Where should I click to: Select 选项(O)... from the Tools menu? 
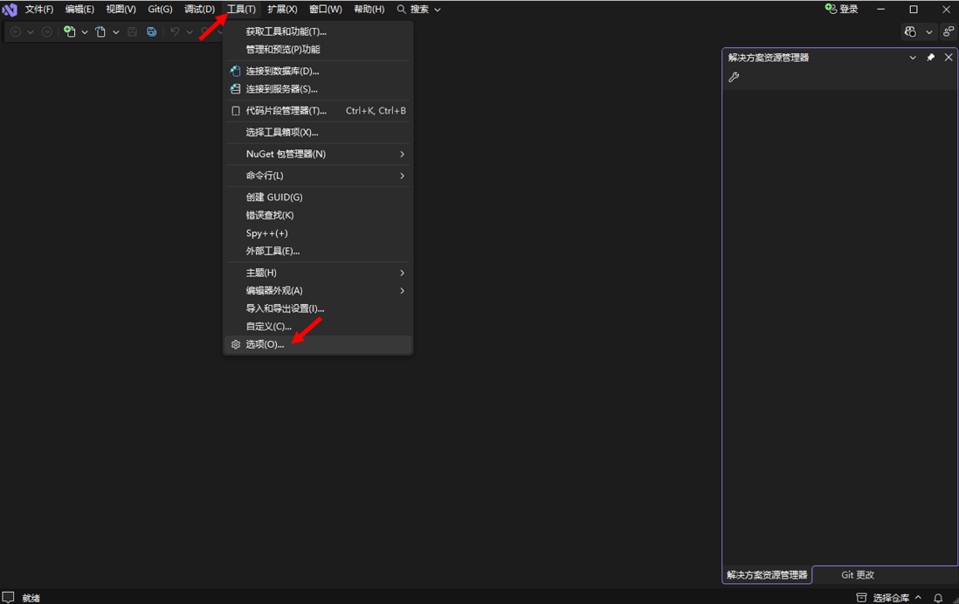pos(265,344)
